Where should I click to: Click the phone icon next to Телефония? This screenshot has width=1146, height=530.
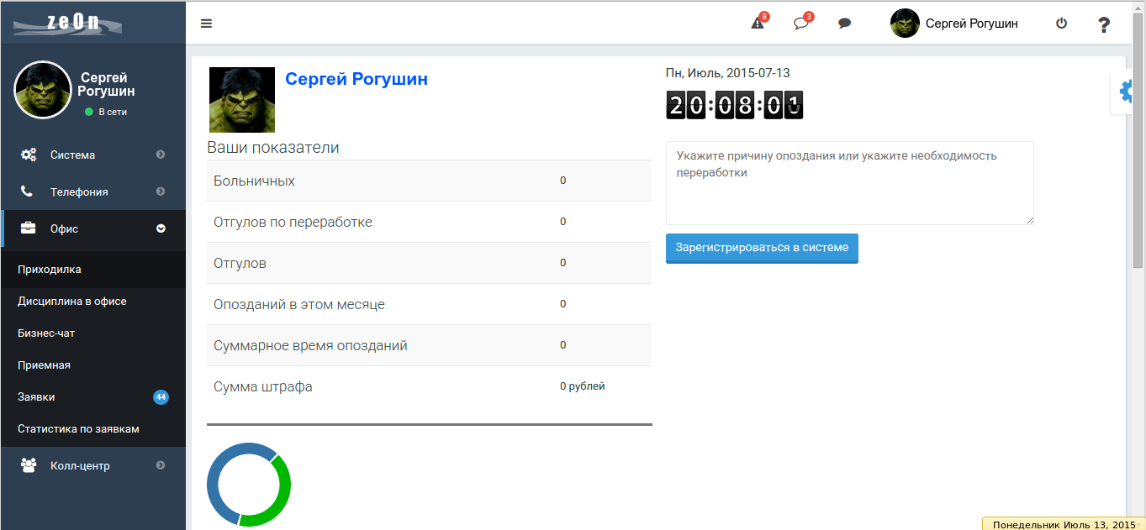[x=27, y=192]
